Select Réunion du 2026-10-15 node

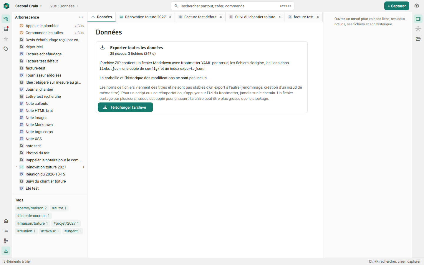pos(50,174)
